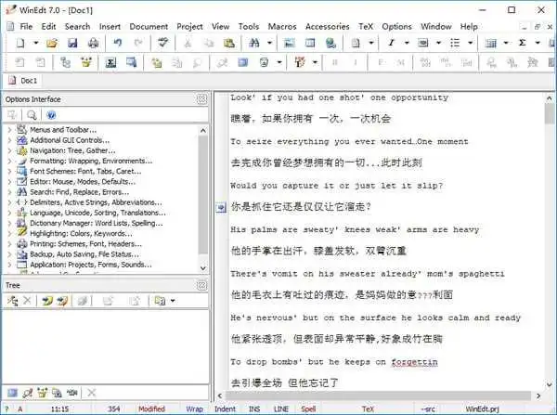Viewport: 557px width, 415px height.
Task: Click the globe web icon in the toolbar
Action: click(x=330, y=43)
